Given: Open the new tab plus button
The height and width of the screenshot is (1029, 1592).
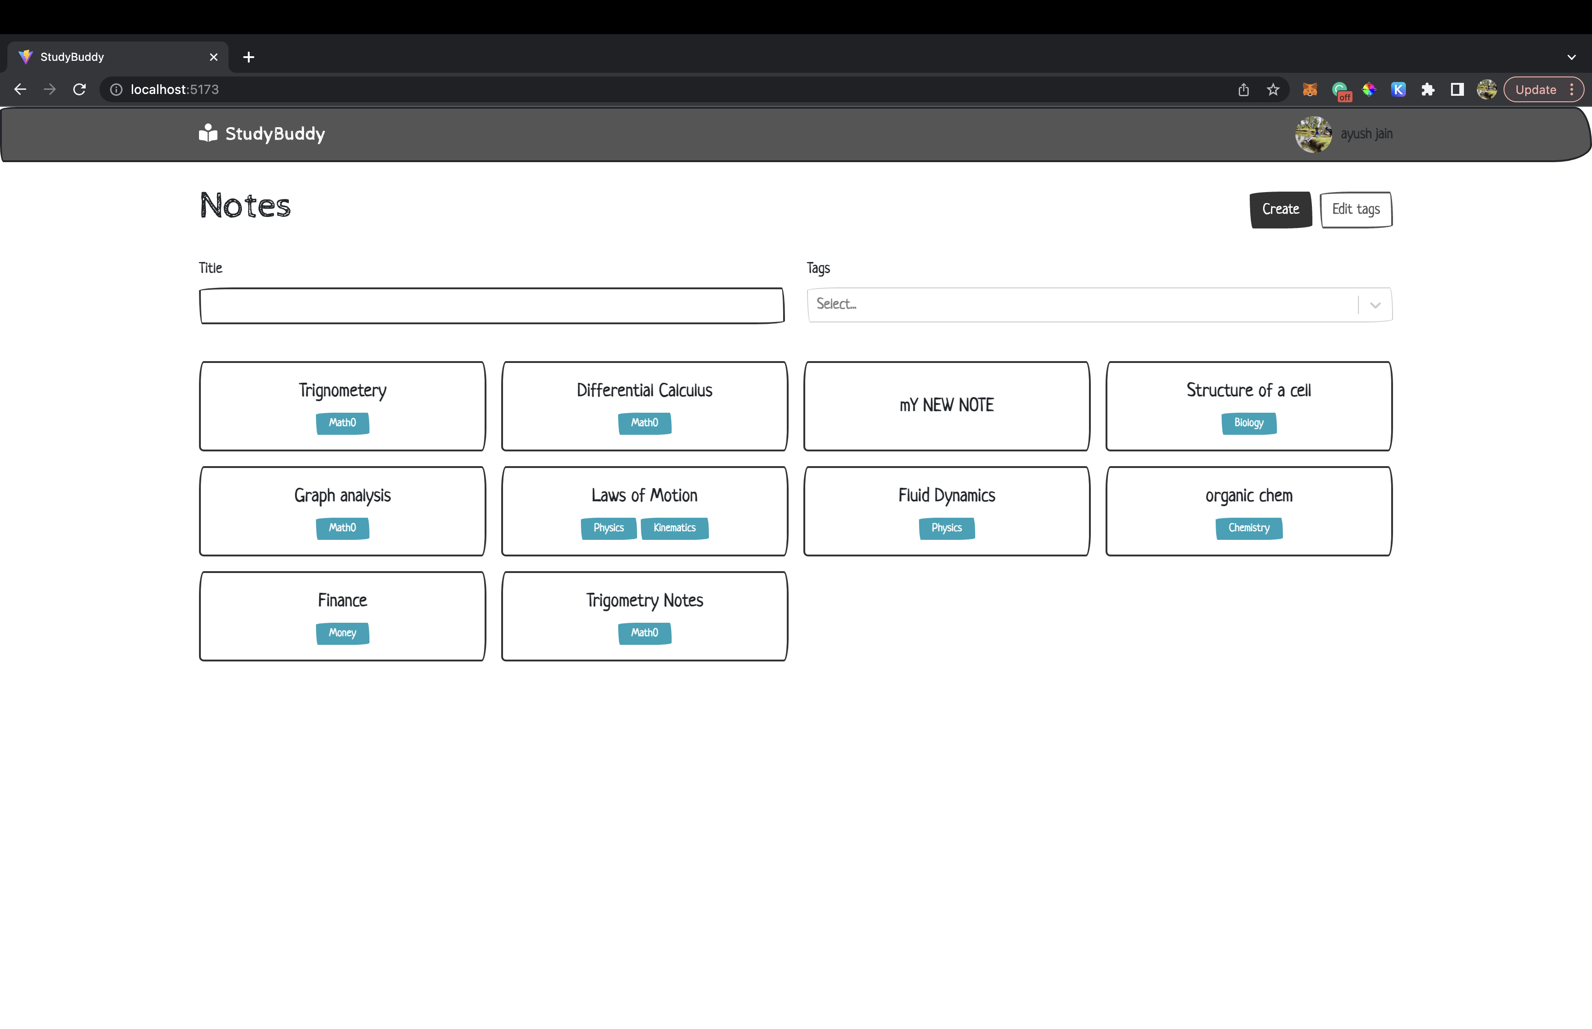Looking at the screenshot, I should [249, 58].
